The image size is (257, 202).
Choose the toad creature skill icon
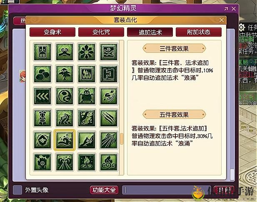tap(87, 96)
